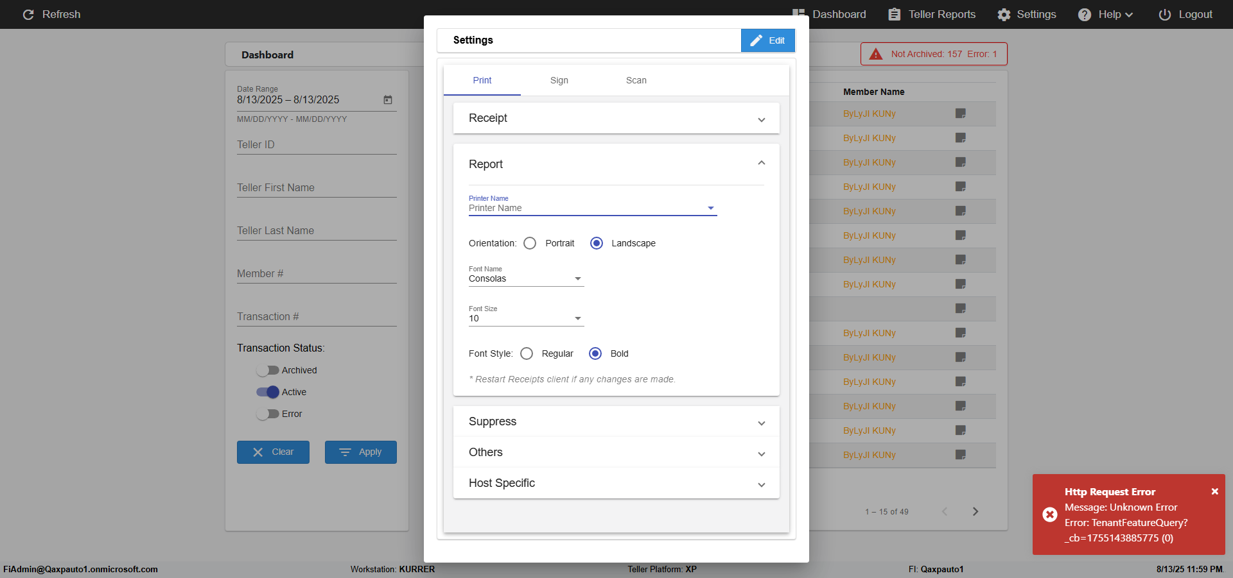The height and width of the screenshot is (578, 1233).
Task: Open note icon in second member row
Action: [x=961, y=138]
